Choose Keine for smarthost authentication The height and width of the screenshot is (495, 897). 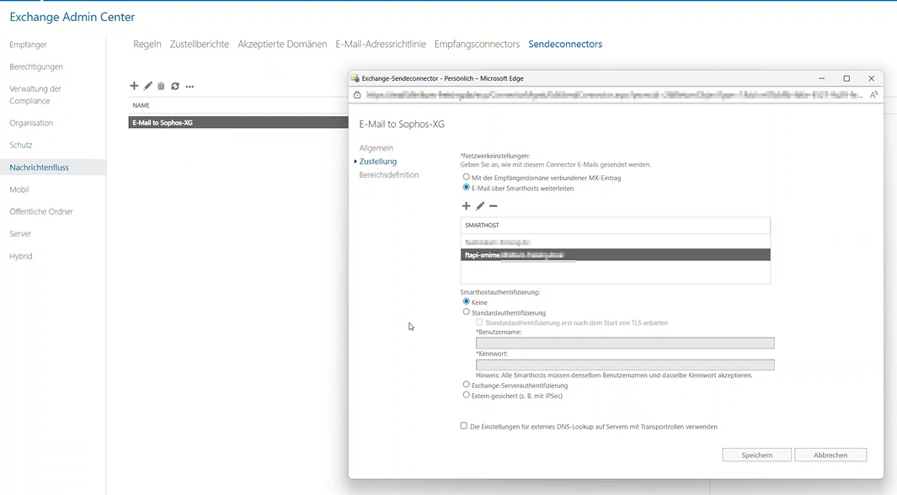[467, 302]
